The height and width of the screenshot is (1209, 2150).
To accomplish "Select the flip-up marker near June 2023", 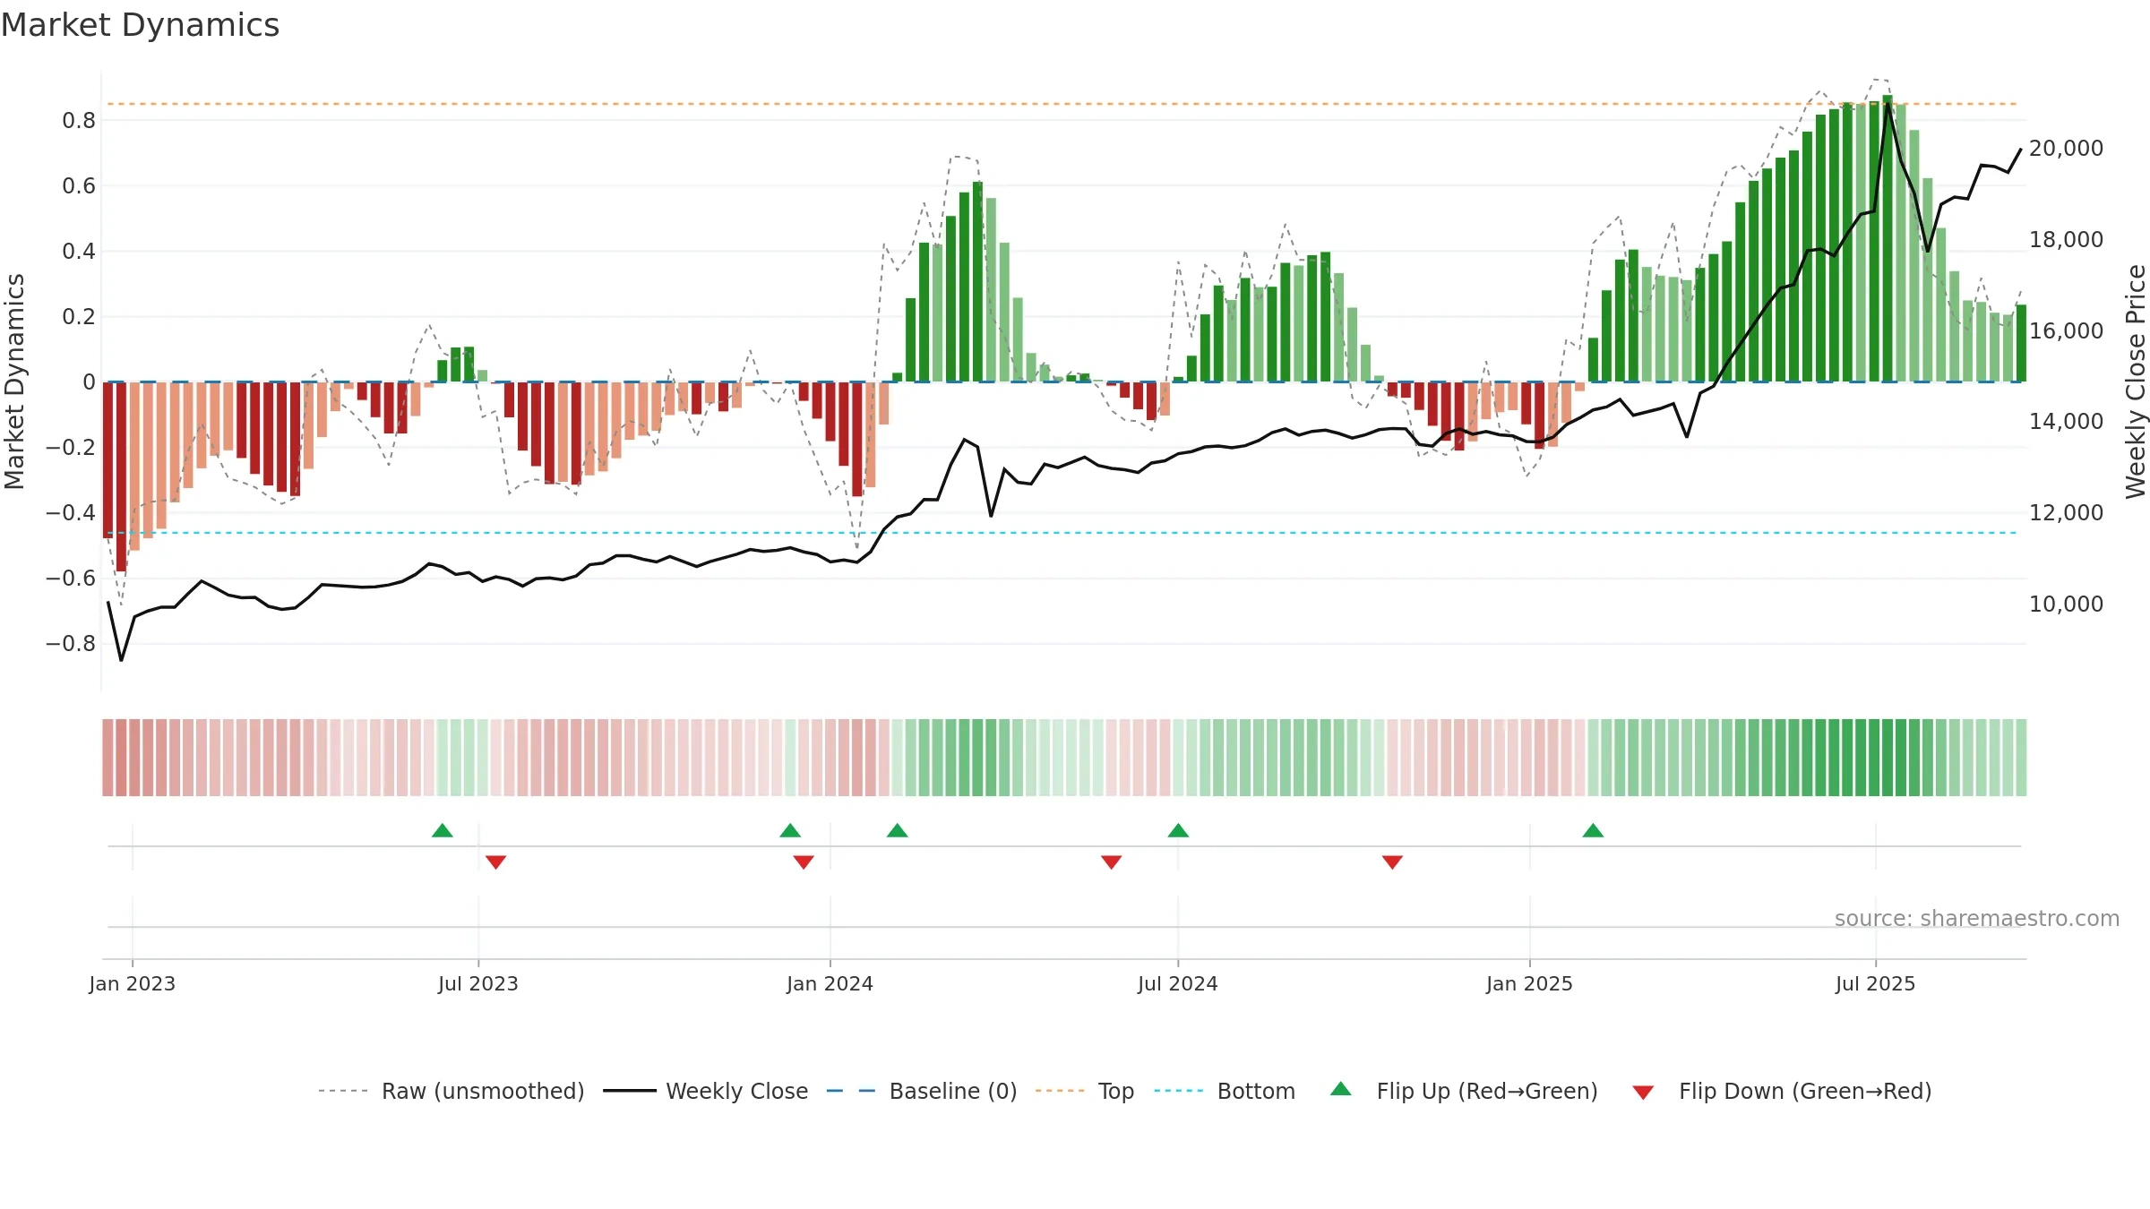I will 443,830.
